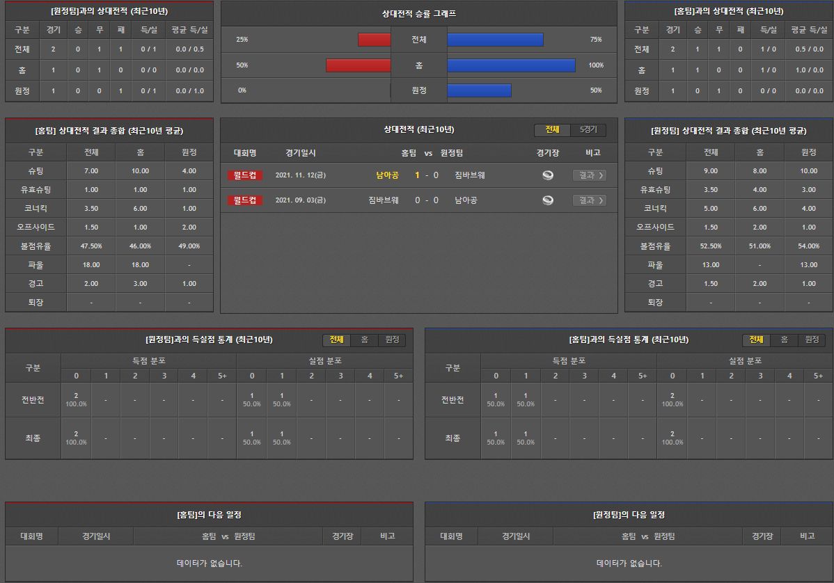Screen dimensions: 834x583
Task: Click stadium icon for 2021. 11. 12 match
Action: pyautogui.click(x=548, y=175)
